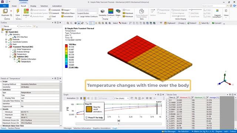Viewport: 237px width, 133px height.
Task: Select Solution Information in tree
Action: (29, 59)
